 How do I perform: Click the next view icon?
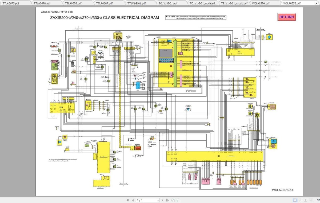tap(178, 200)
